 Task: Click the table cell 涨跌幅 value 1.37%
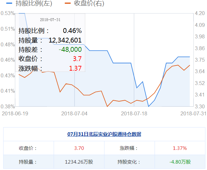coord(180,148)
